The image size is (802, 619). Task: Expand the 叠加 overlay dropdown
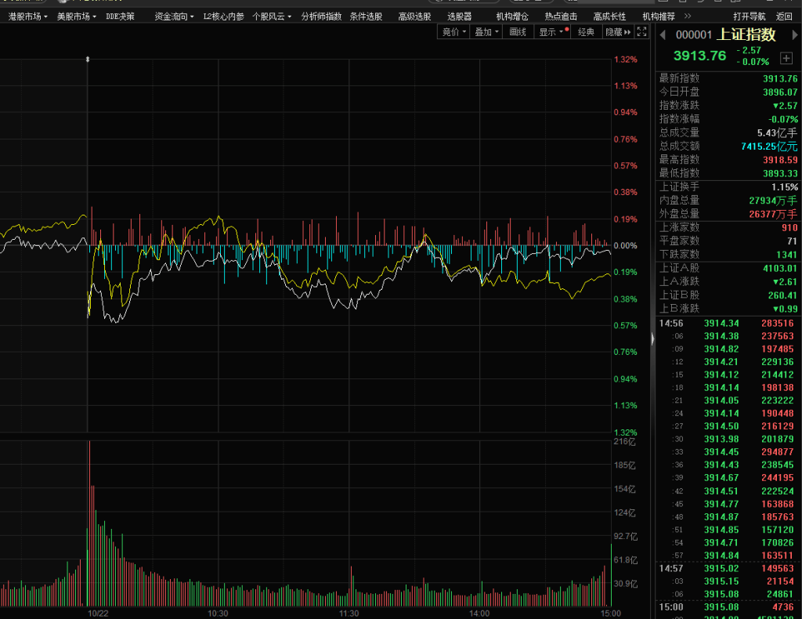pyautogui.click(x=486, y=32)
